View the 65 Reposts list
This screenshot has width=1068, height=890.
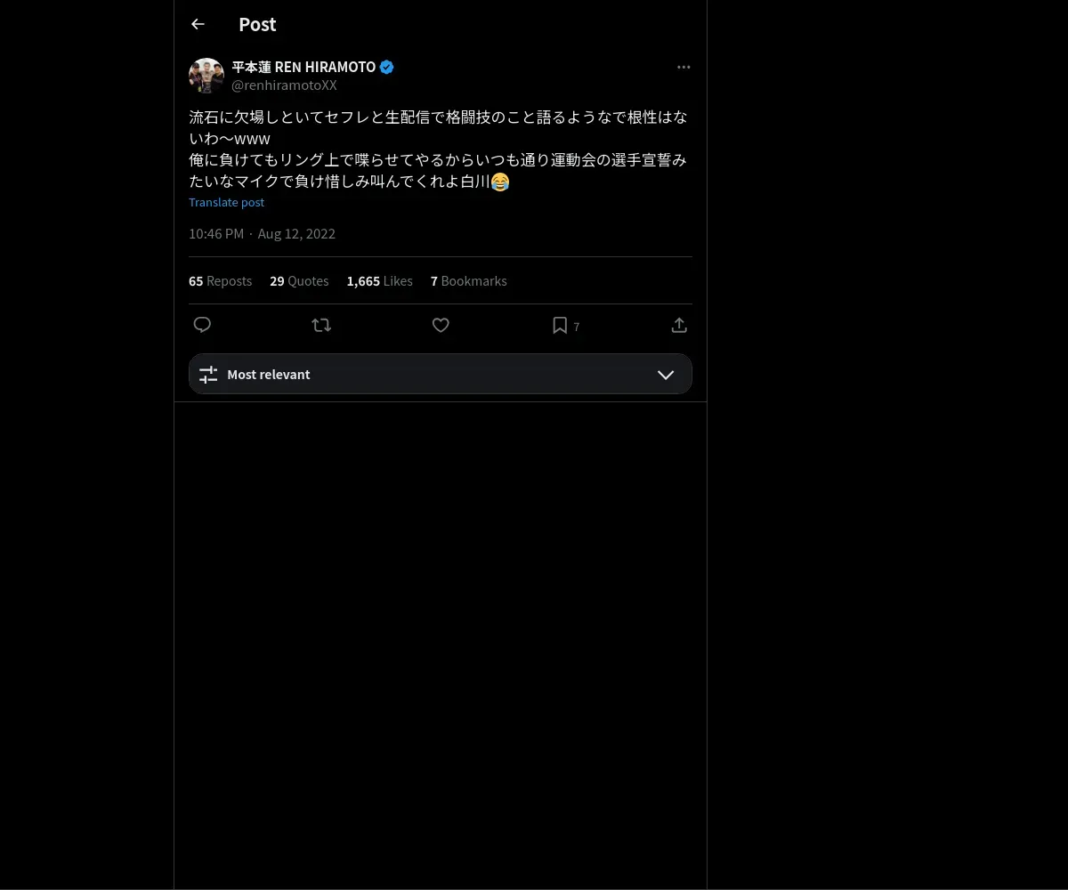coord(220,280)
